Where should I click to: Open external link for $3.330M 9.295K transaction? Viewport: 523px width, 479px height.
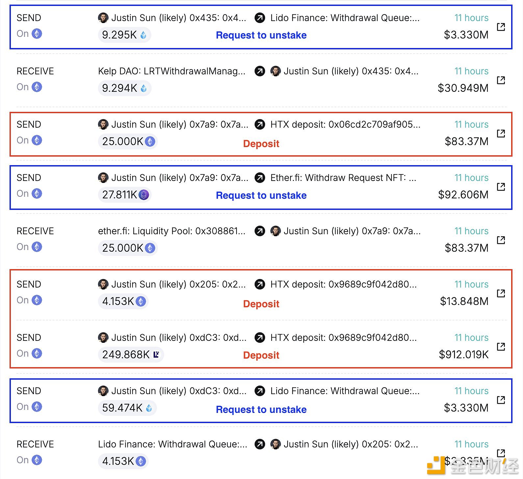[501, 27]
